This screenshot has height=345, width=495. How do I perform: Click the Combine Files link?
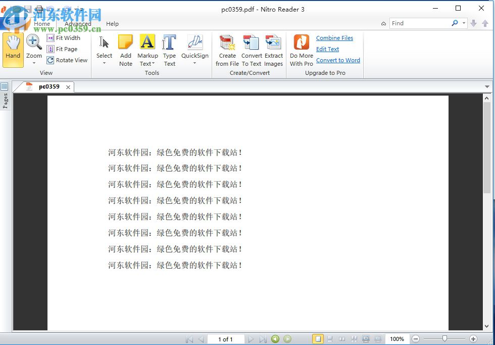(x=334, y=38)
